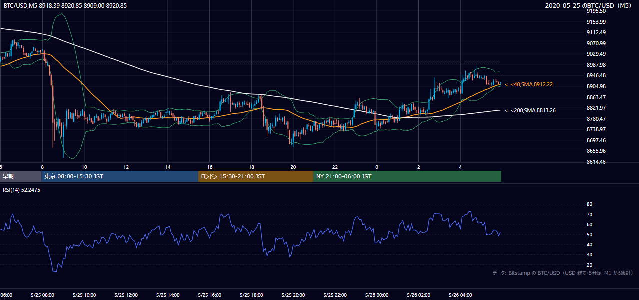Click price axis label 8821.97
639x300 pixels.
(597, 108)
